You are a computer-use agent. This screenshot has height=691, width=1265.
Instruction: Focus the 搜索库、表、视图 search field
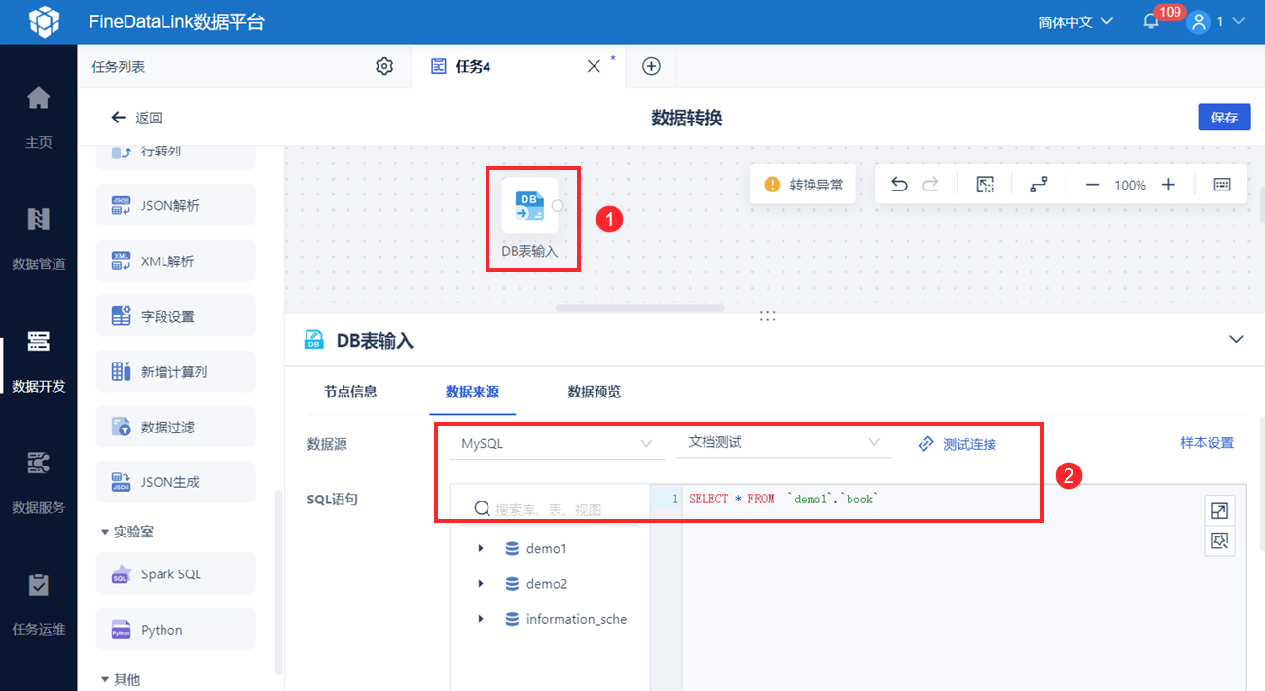pos(550,509)
